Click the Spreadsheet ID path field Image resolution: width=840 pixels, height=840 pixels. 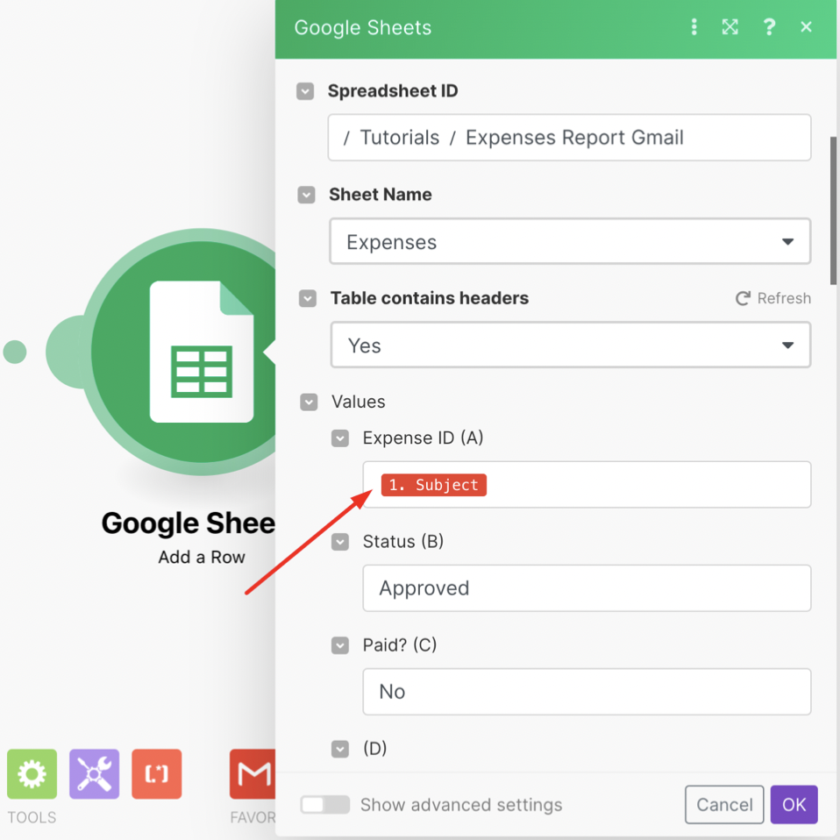(569, 137)
